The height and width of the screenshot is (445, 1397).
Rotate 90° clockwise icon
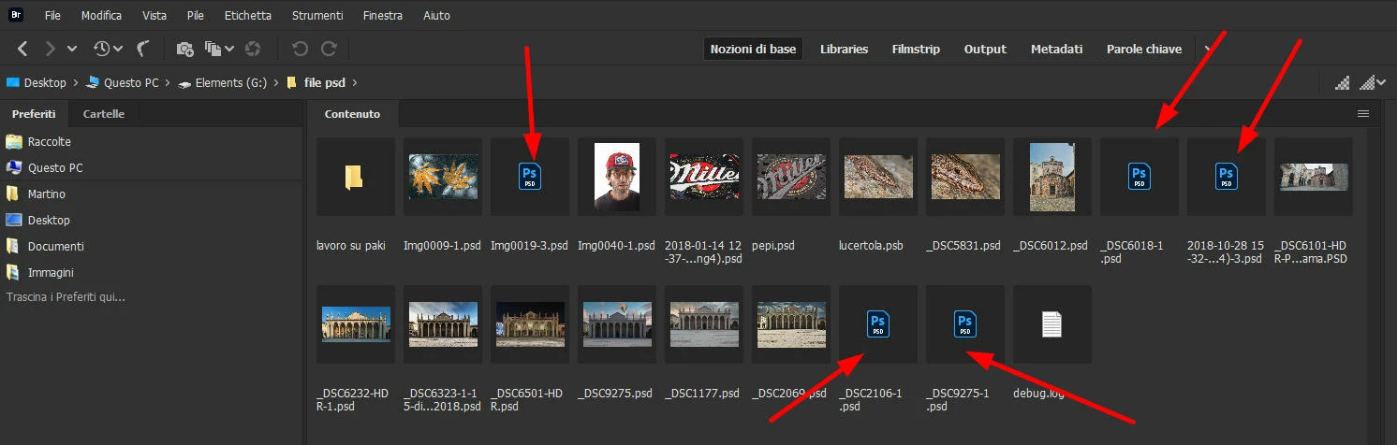click(x=329, y=49)
